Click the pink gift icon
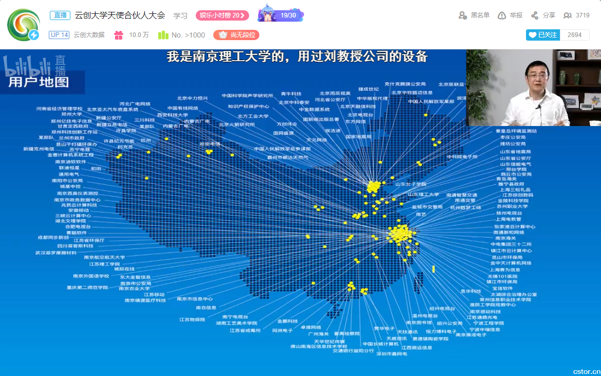The height and width of the screenshot is (376, 601). click(119, 35)
